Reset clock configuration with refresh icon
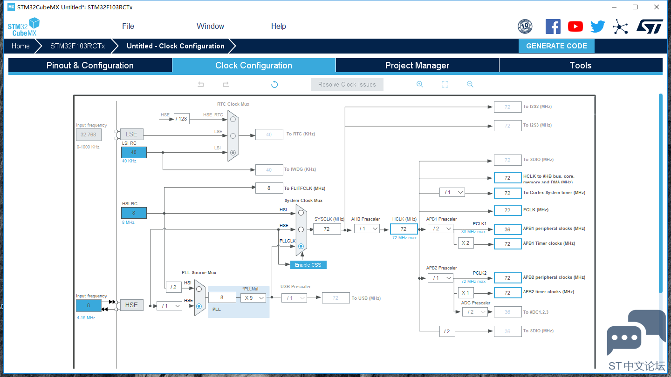Screen dimensions: 671x377 tap(274, 84)
